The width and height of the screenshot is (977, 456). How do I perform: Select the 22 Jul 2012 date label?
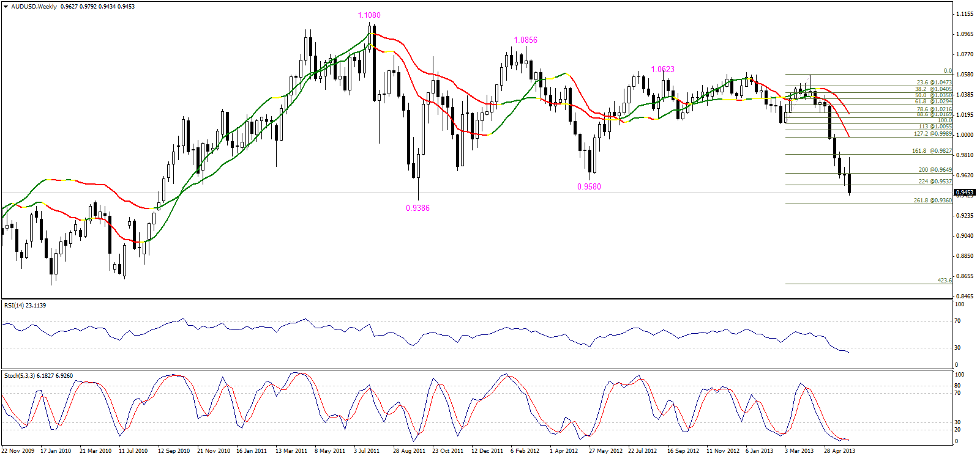[642, 451]
